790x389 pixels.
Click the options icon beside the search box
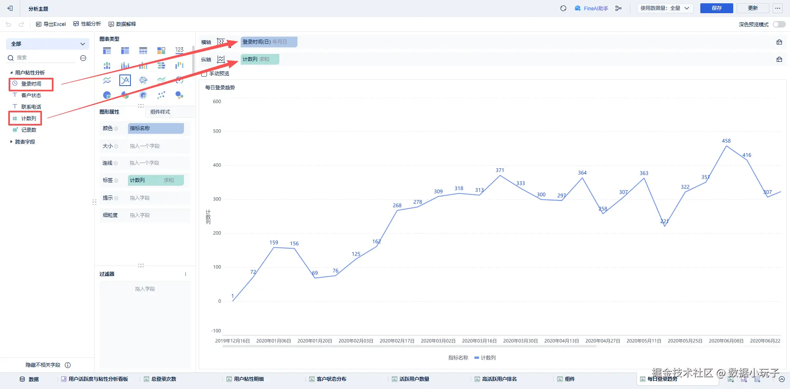(83, 58)
